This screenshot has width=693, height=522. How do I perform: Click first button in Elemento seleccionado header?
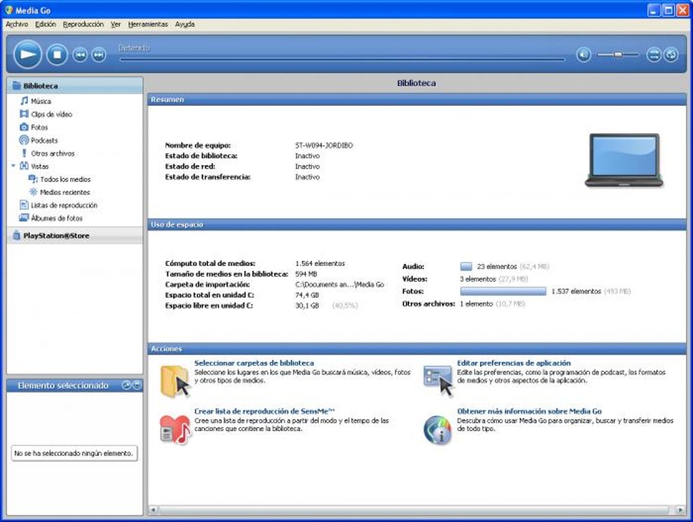coord(126,385)
